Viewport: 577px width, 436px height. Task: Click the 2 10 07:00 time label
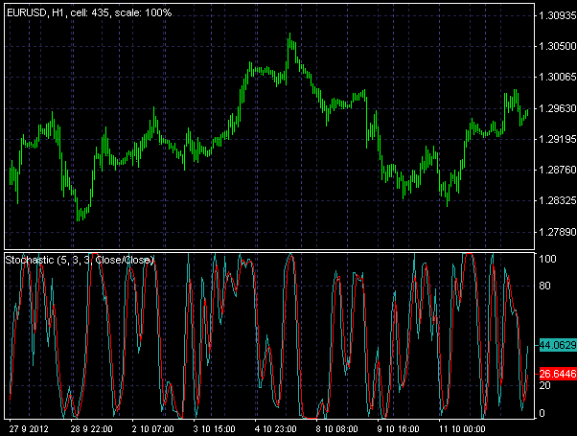[x=152, y=429]
